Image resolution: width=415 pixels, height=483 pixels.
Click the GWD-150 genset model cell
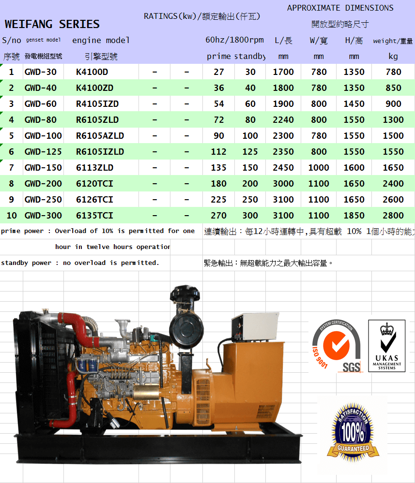tap(43, 168)
